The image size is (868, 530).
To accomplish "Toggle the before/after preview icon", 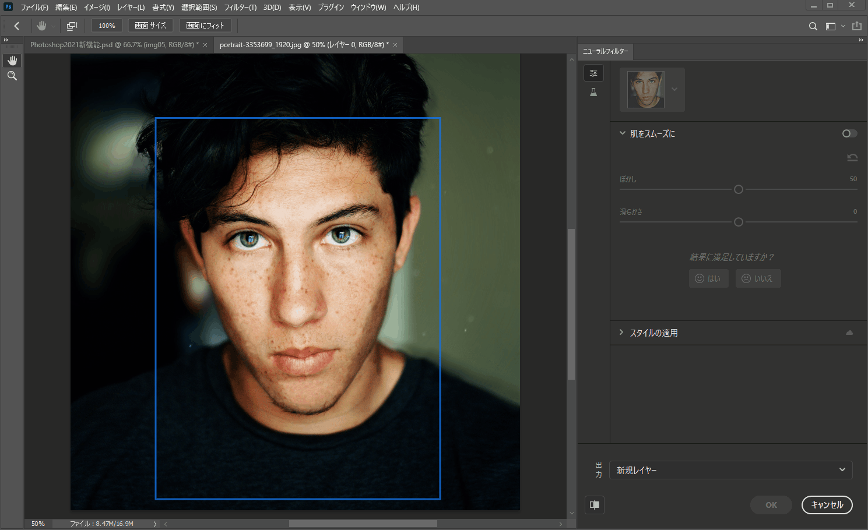I will tap(595, 505).
